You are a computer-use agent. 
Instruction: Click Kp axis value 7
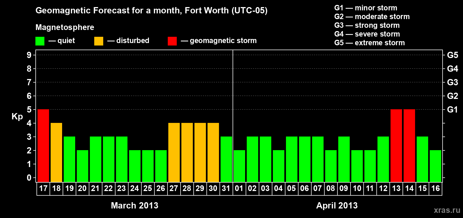tap(29, 82)
